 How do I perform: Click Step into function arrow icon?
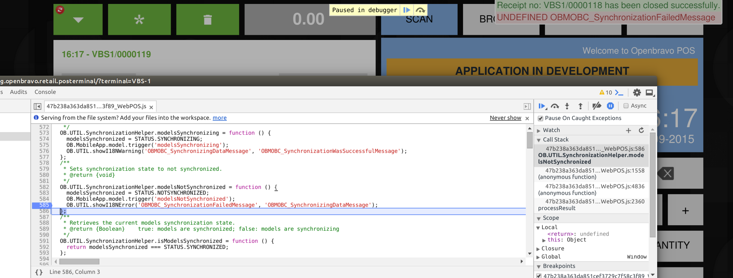[567, 106]
